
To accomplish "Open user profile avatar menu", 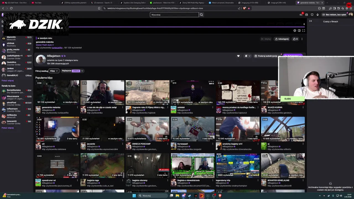I will [x=351, y=15].
